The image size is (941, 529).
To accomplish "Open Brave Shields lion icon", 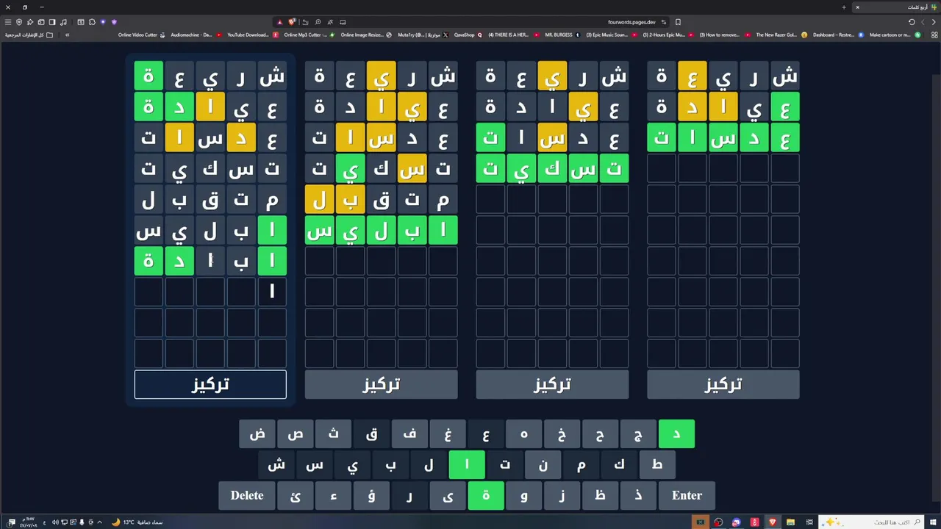I will point(292,22).
